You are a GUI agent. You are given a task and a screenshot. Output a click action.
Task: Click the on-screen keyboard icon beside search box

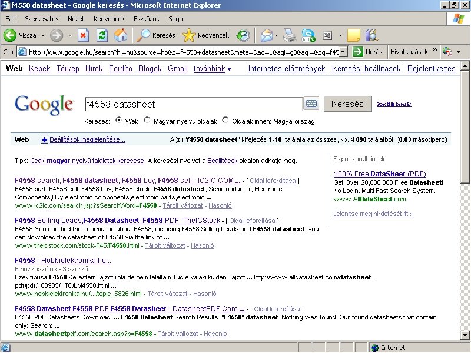coord(311,104)
